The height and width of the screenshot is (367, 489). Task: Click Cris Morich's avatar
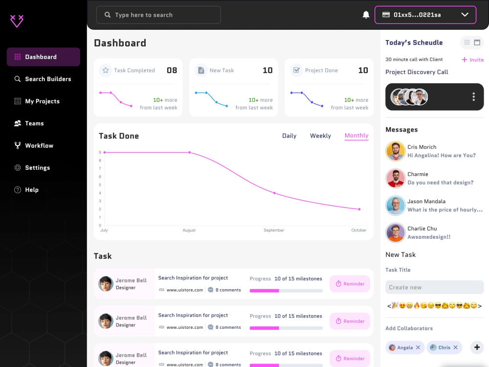(x=395, y=151)
